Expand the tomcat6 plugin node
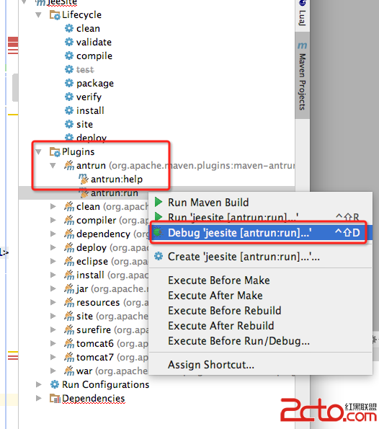Image resolution: width=379 pixels, height=429 pixels. click(53, 343)
